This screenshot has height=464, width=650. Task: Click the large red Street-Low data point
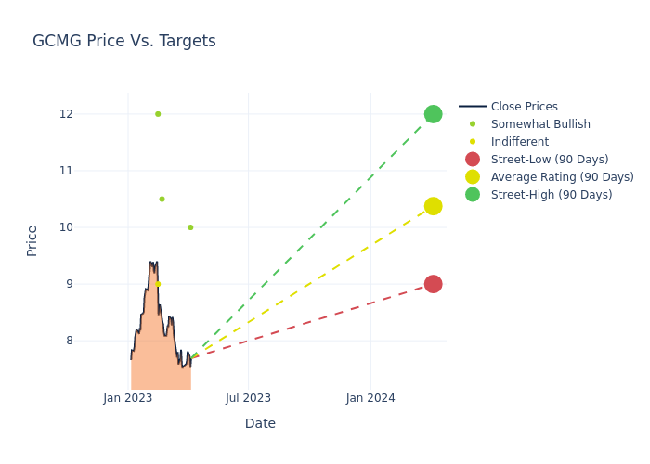tap(433, 284)
